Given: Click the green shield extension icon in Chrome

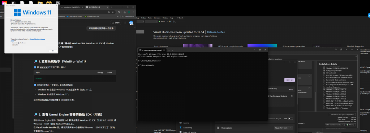Looking at the screenshot, I should pos(129,12).
